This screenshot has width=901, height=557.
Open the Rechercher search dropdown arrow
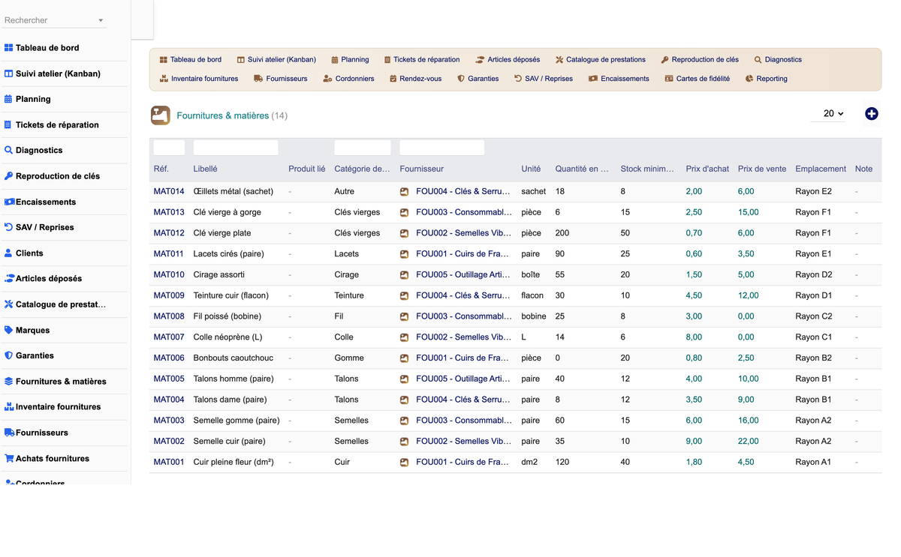click(101, 21)
